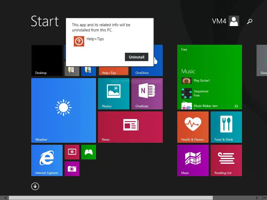Open the blue folder small tile
The height and width of the screenshot is (200, 267).
[x=89, y=71]
